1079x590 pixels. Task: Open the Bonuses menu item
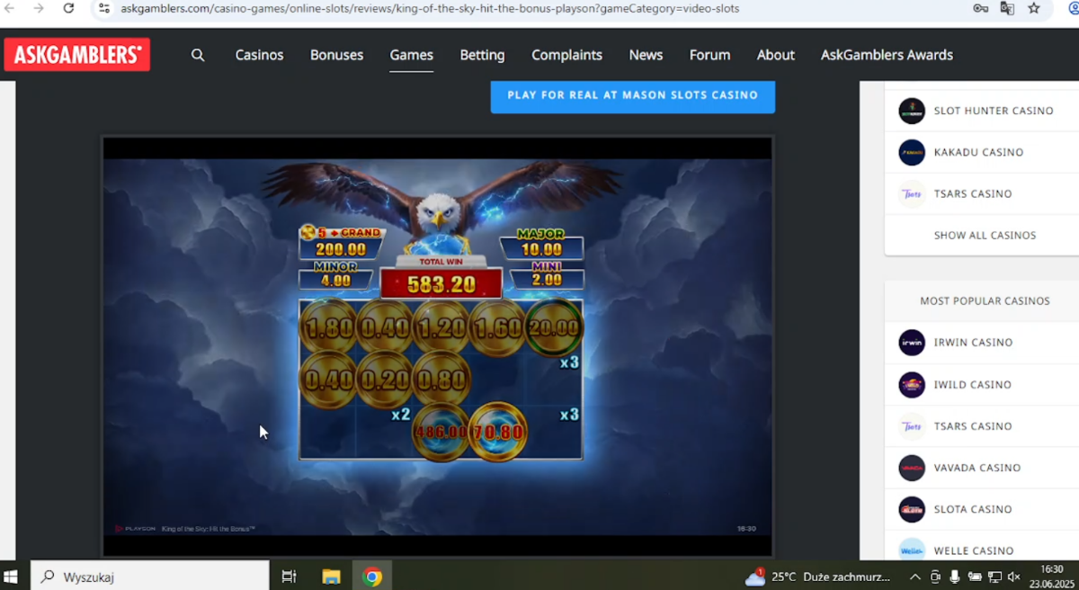pyautogui.click(x=336, y=55)
